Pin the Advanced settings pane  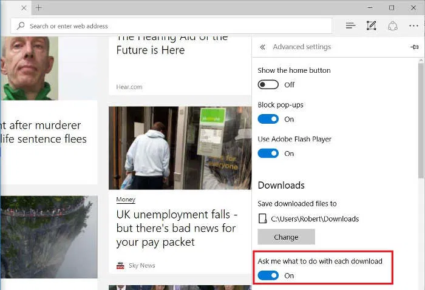tap(415, 47)
